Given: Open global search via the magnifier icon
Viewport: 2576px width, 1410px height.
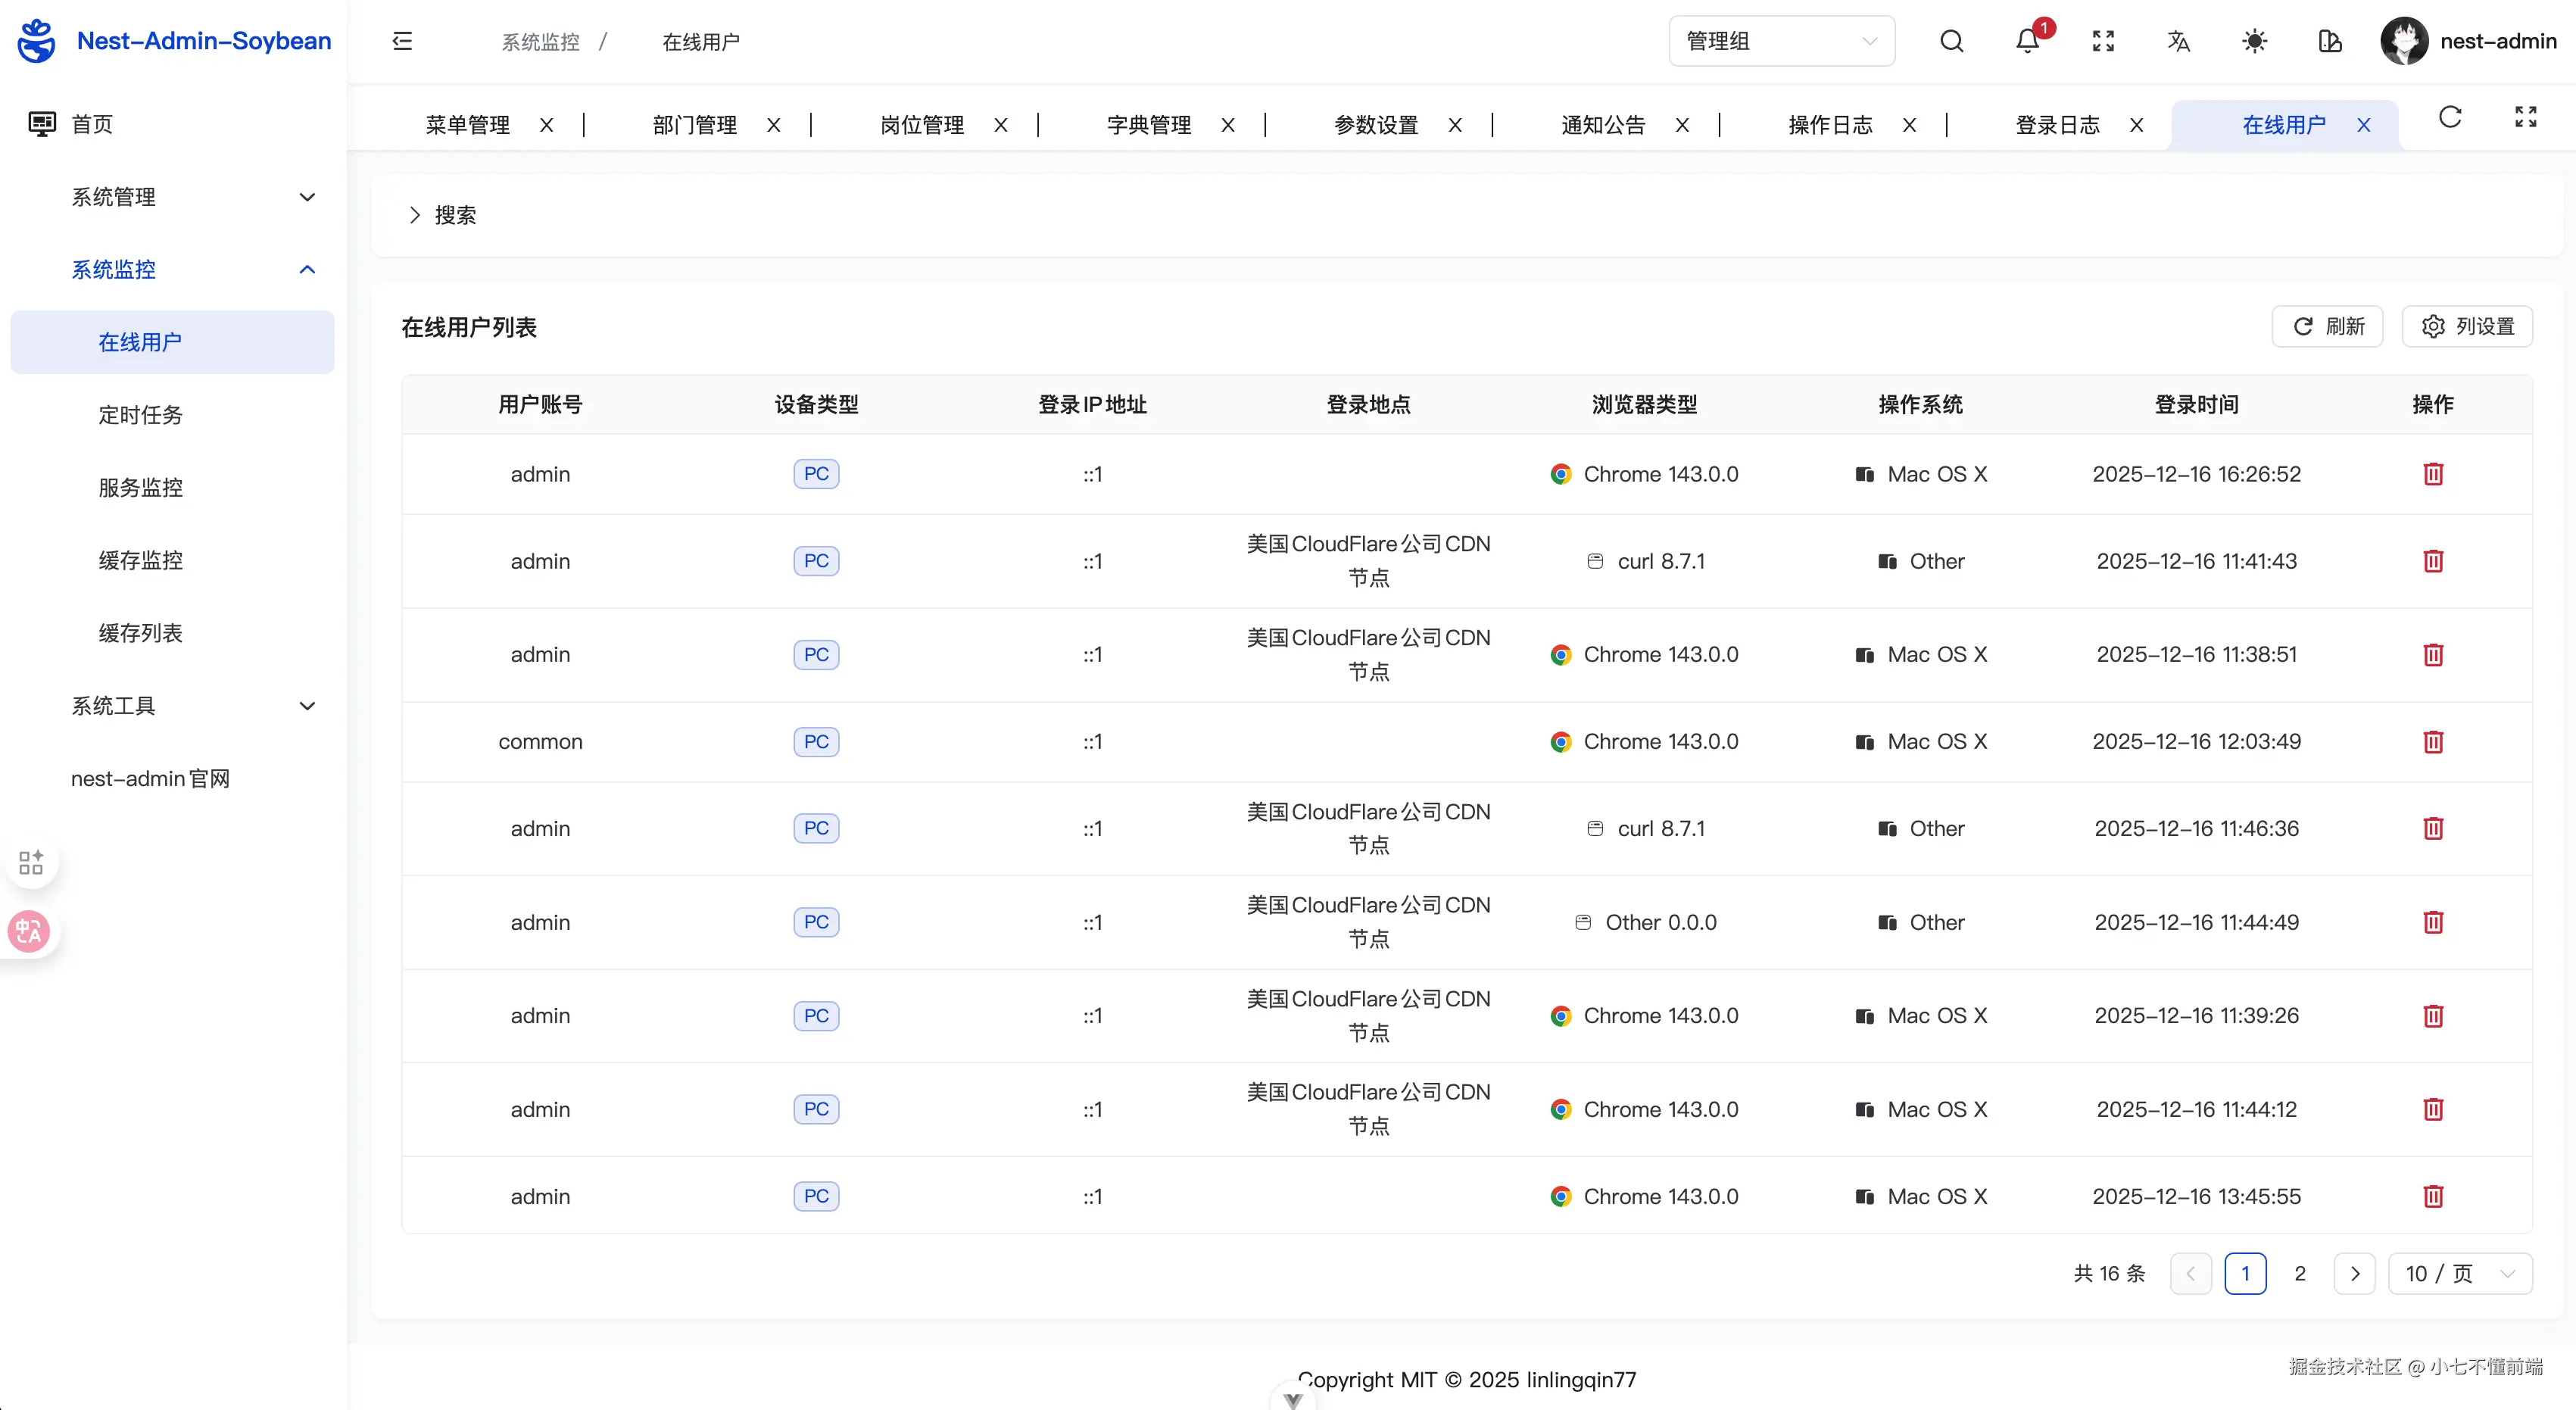Looking at the screenshot, I should (1951, 41).
